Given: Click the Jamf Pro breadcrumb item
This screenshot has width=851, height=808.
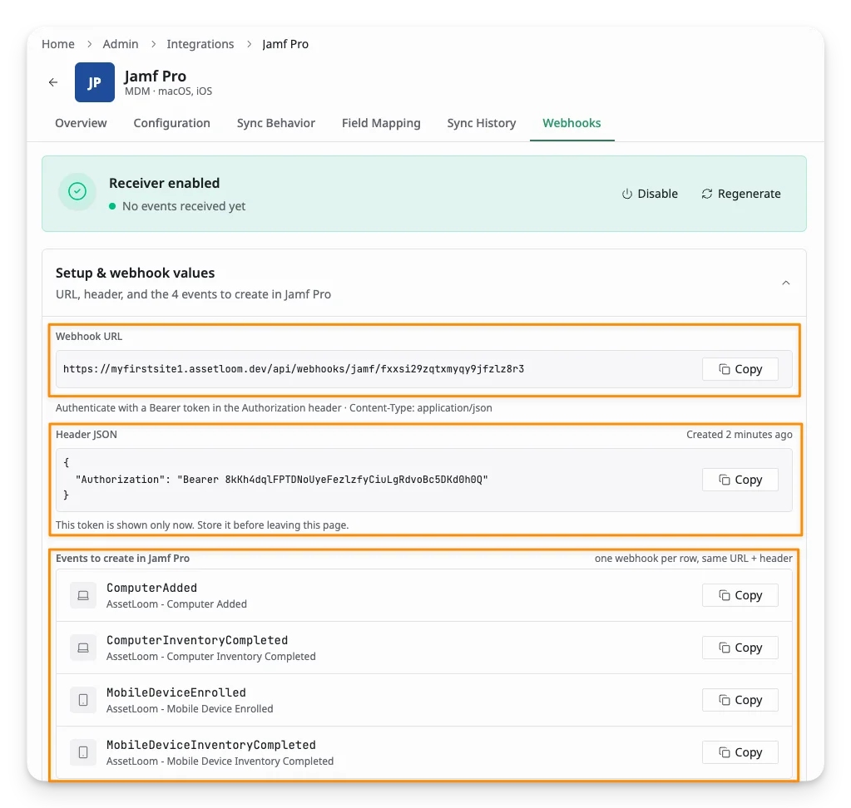Looking at the screenshot, I should click(x=285, y=44).
